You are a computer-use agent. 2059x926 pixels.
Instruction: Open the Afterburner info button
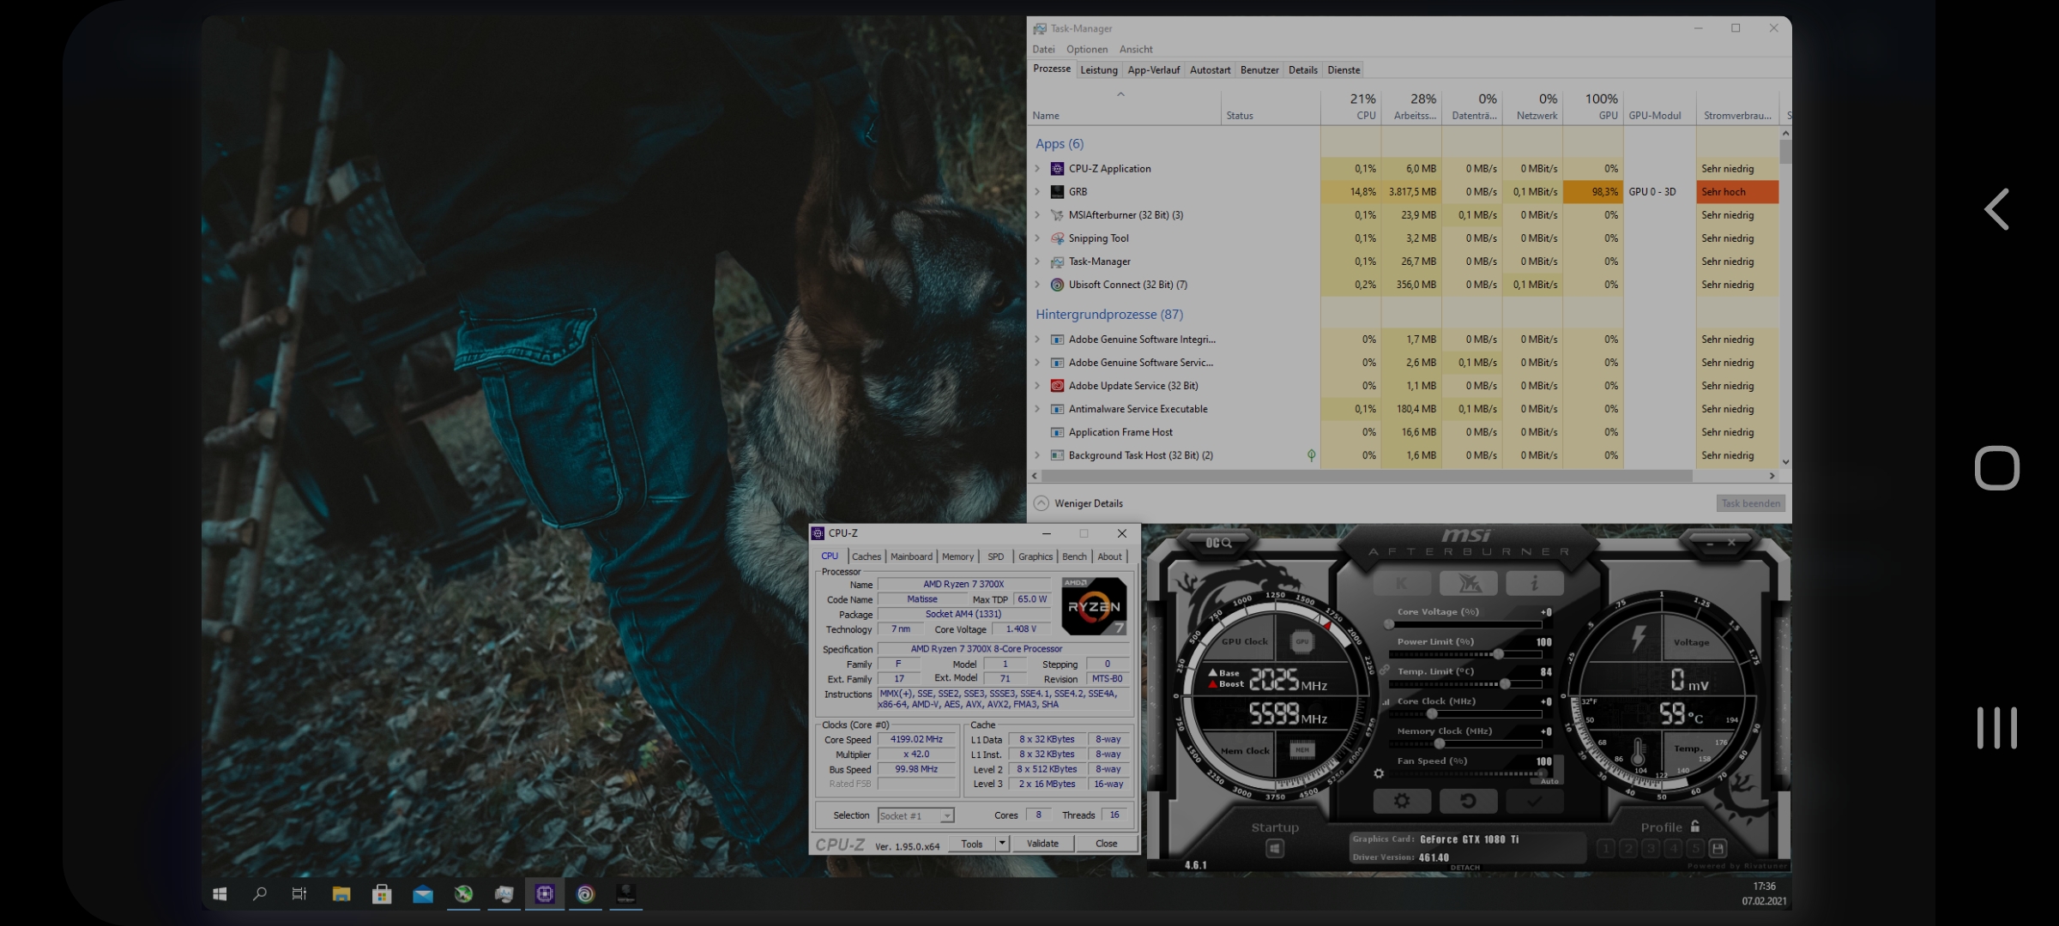[1533, 584]
